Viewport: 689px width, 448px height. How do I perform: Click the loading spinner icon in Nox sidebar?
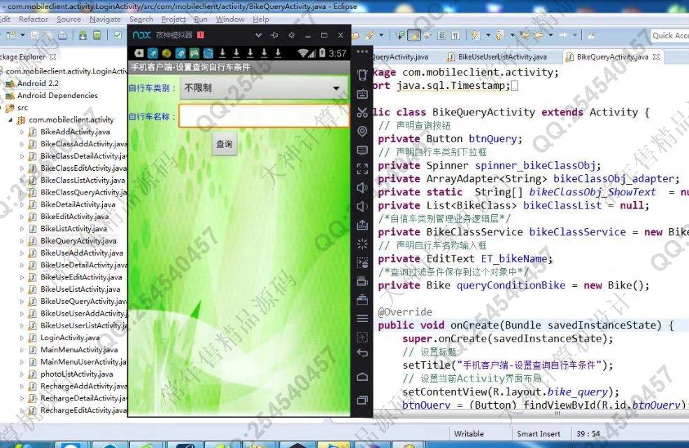[x=362, y=244]
